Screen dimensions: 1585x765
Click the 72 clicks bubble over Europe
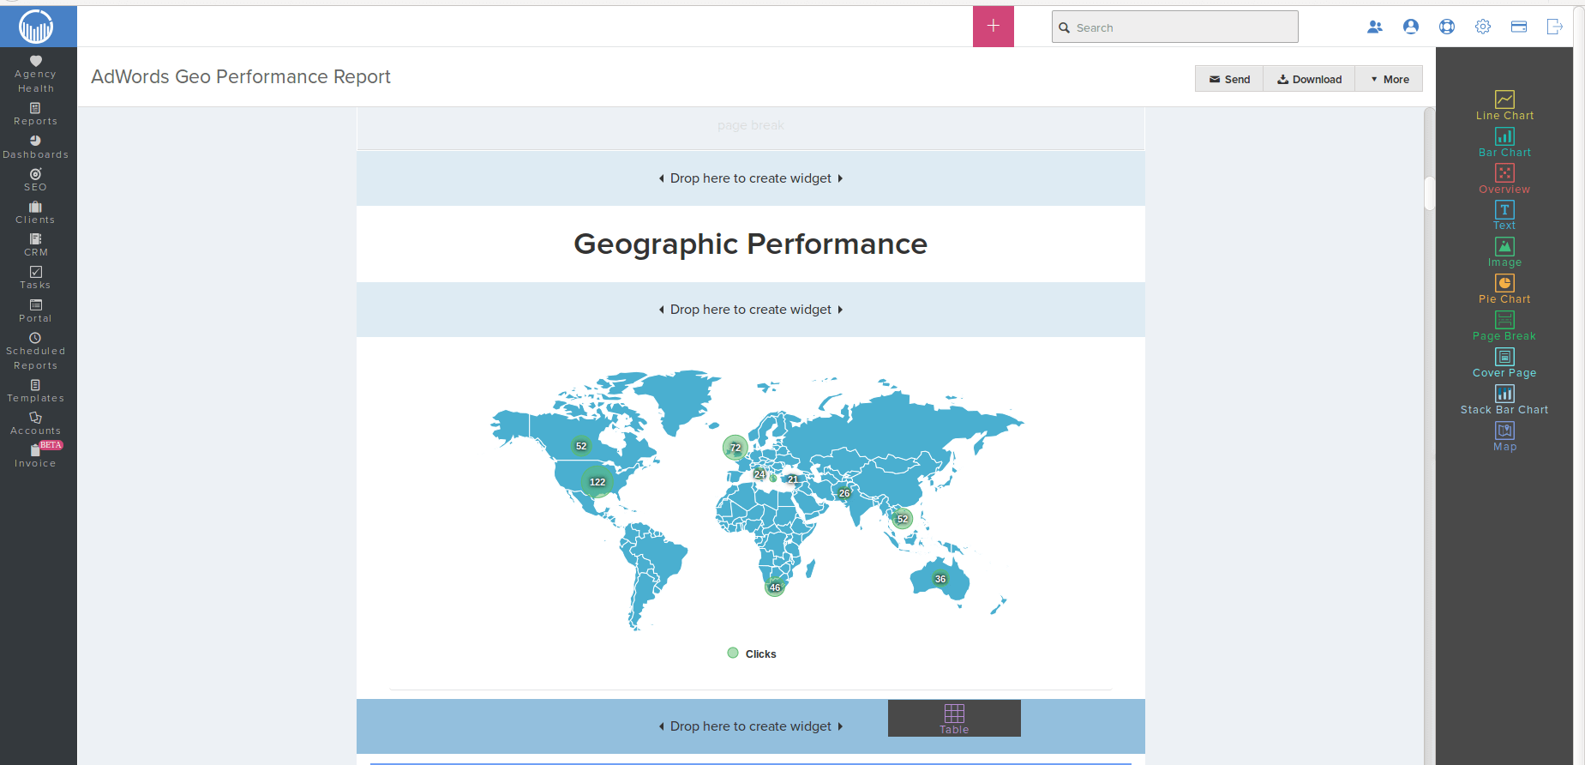[x=735, y=448]
